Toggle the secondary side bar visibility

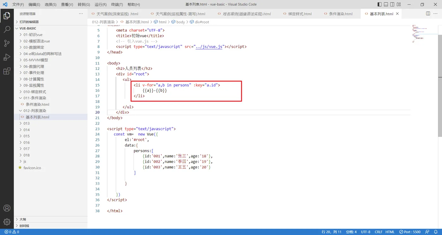click(392, 4)
